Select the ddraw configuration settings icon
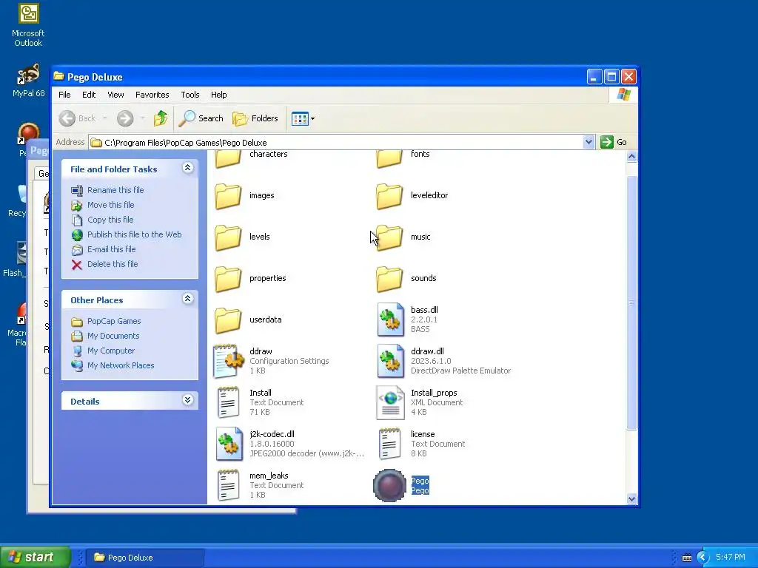 point(228,361)
